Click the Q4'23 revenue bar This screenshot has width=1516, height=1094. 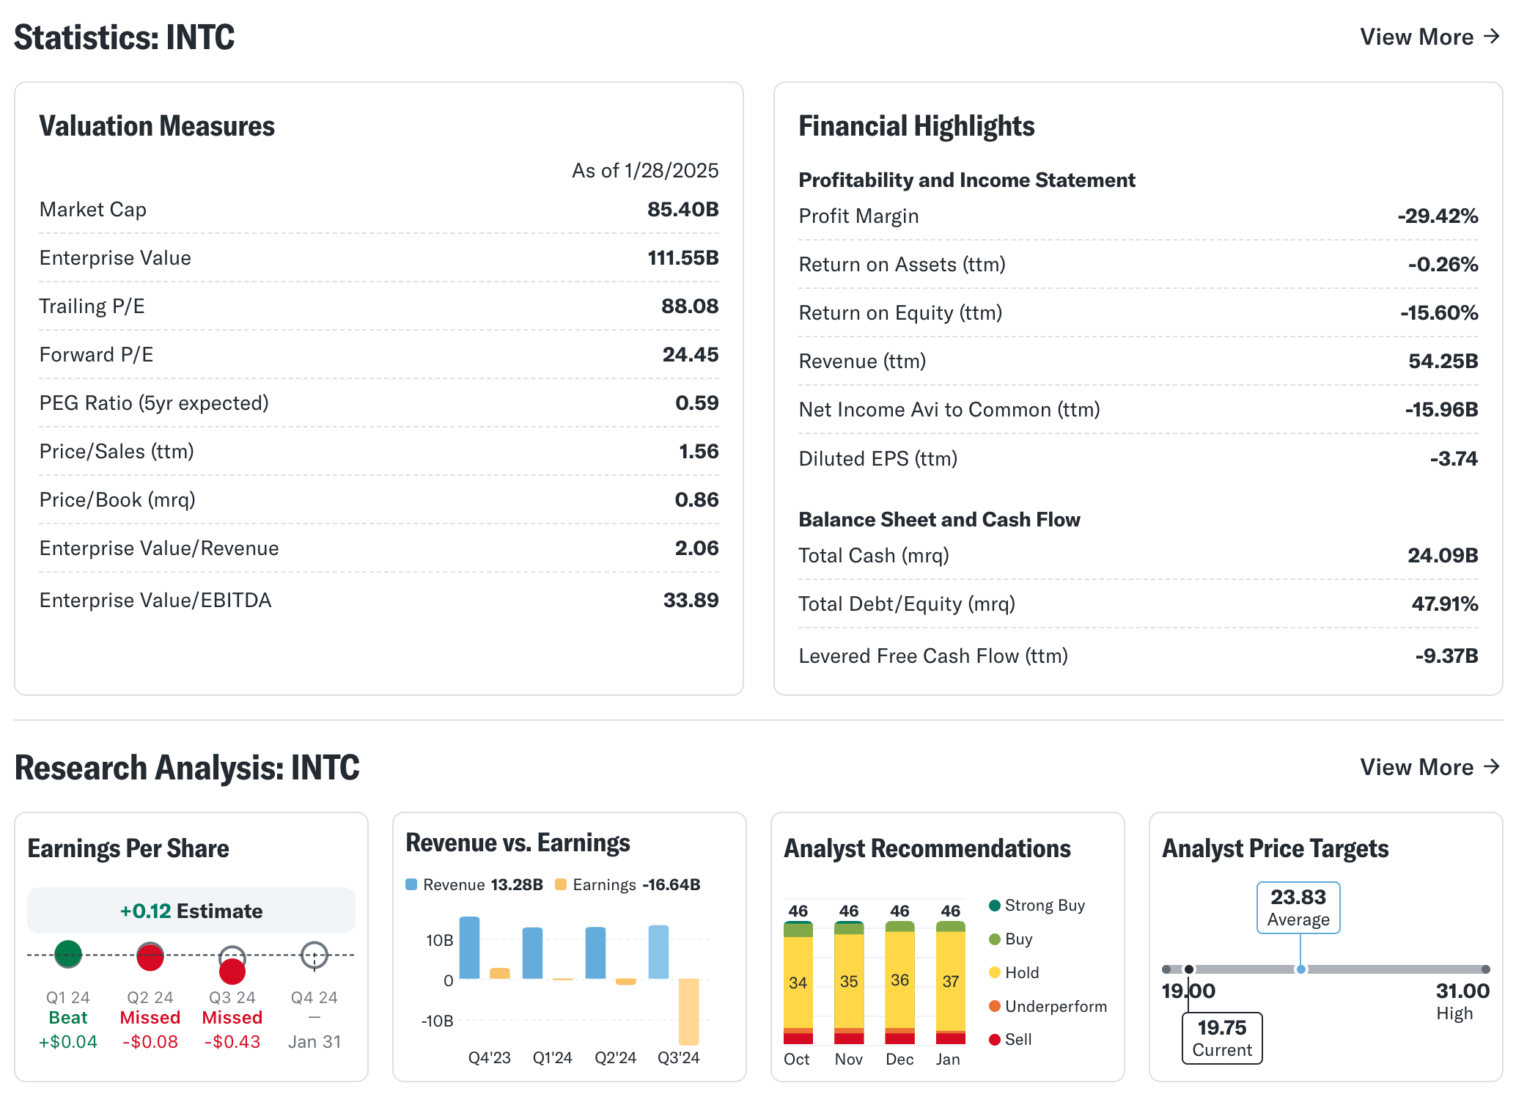[x=469, y=947]
